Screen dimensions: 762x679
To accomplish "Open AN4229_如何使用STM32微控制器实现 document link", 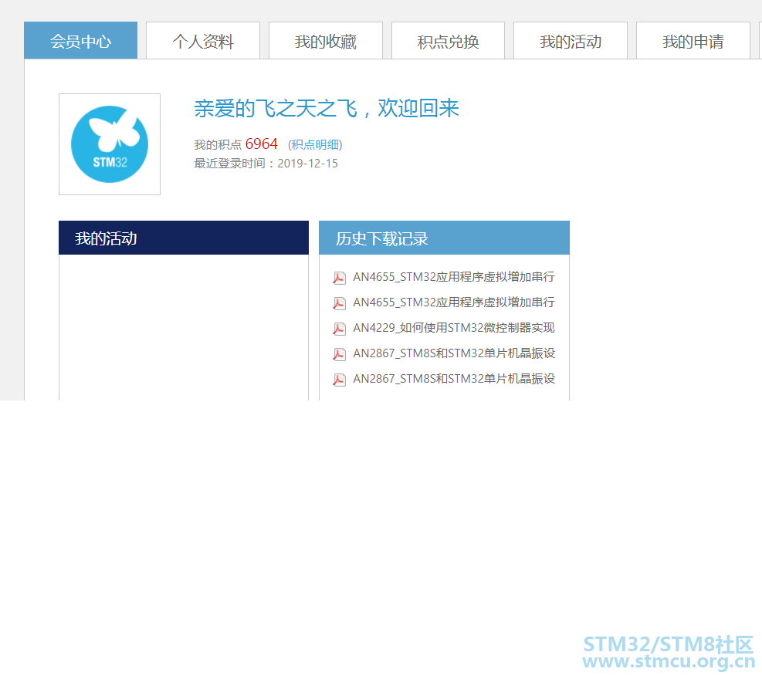I will [x=454, y=328].
